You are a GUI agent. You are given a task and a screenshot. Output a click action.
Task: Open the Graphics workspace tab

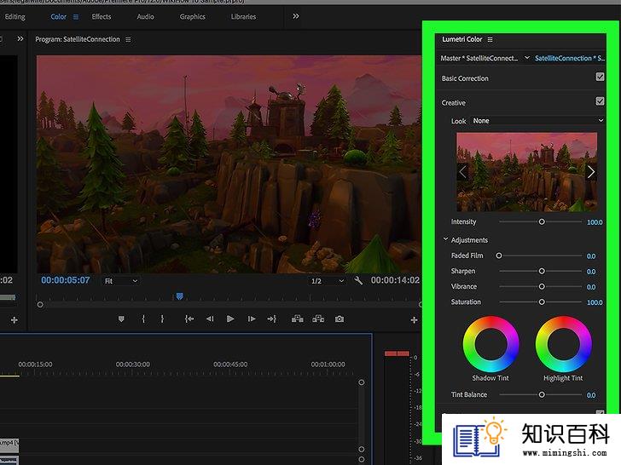click(x=193, y=17)
